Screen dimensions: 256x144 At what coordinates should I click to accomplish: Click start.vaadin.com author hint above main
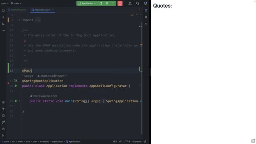[44, 96]
